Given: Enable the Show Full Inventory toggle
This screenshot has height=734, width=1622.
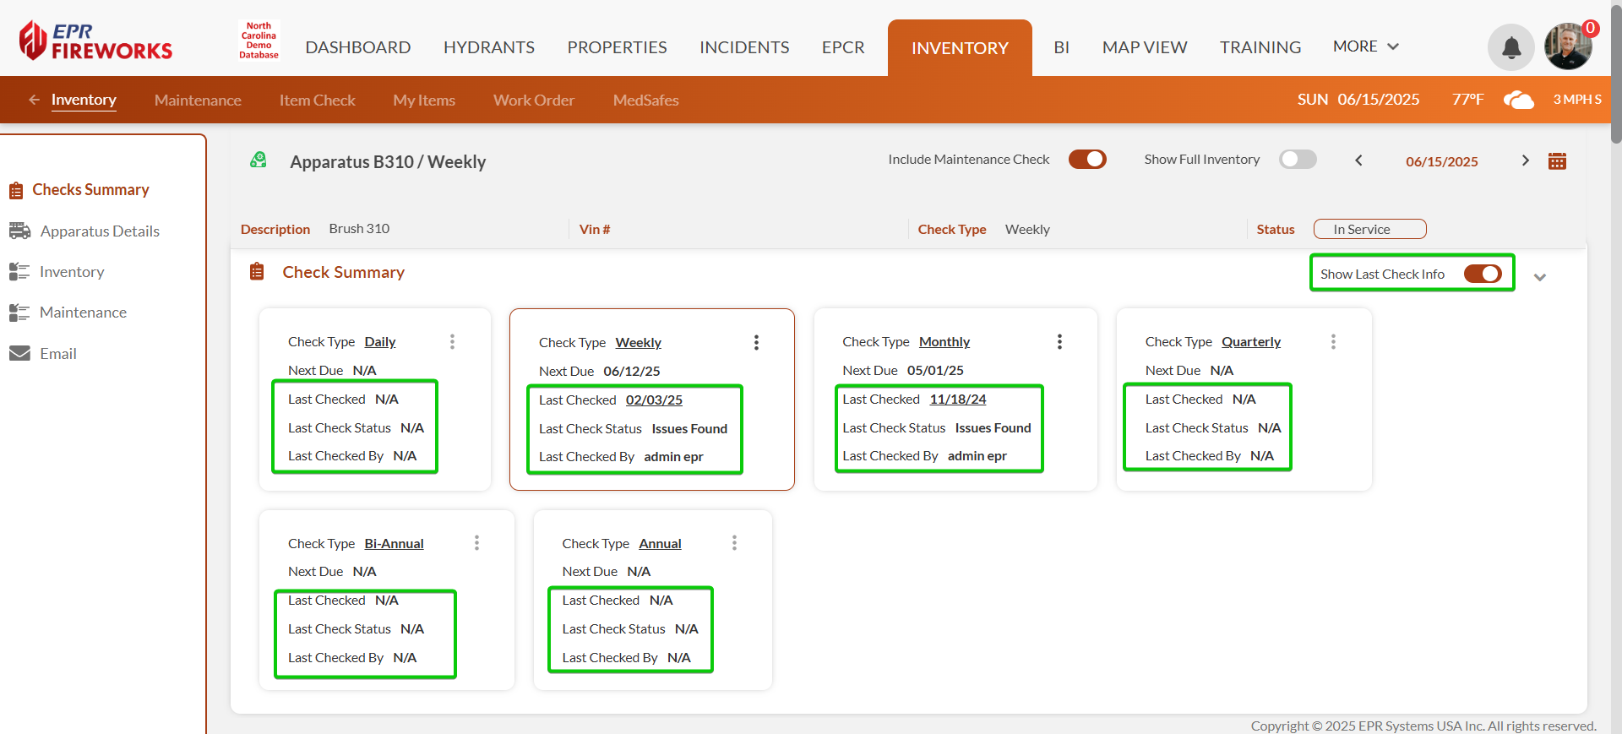Looking at the screenshot, I should (x=1297, y=160).
